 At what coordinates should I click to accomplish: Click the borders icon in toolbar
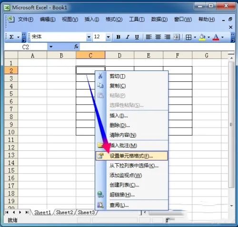(x=188, y=38)
